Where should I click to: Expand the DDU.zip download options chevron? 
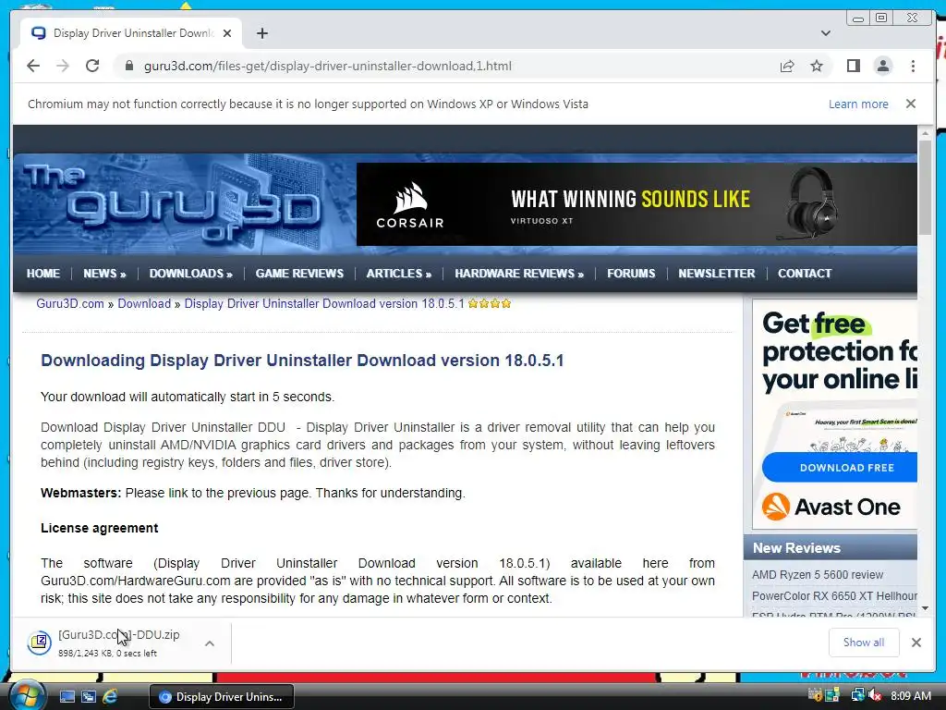click(x=210, y=643)
